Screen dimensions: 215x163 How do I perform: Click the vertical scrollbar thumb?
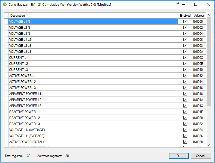208,62
